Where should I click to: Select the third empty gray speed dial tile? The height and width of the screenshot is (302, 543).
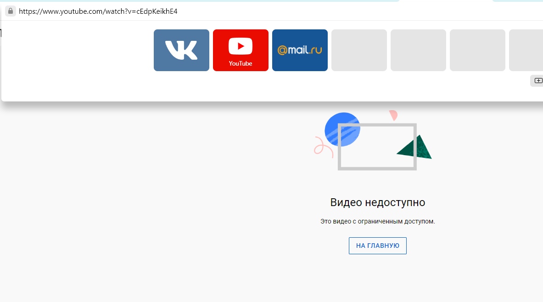pos(477,50)
